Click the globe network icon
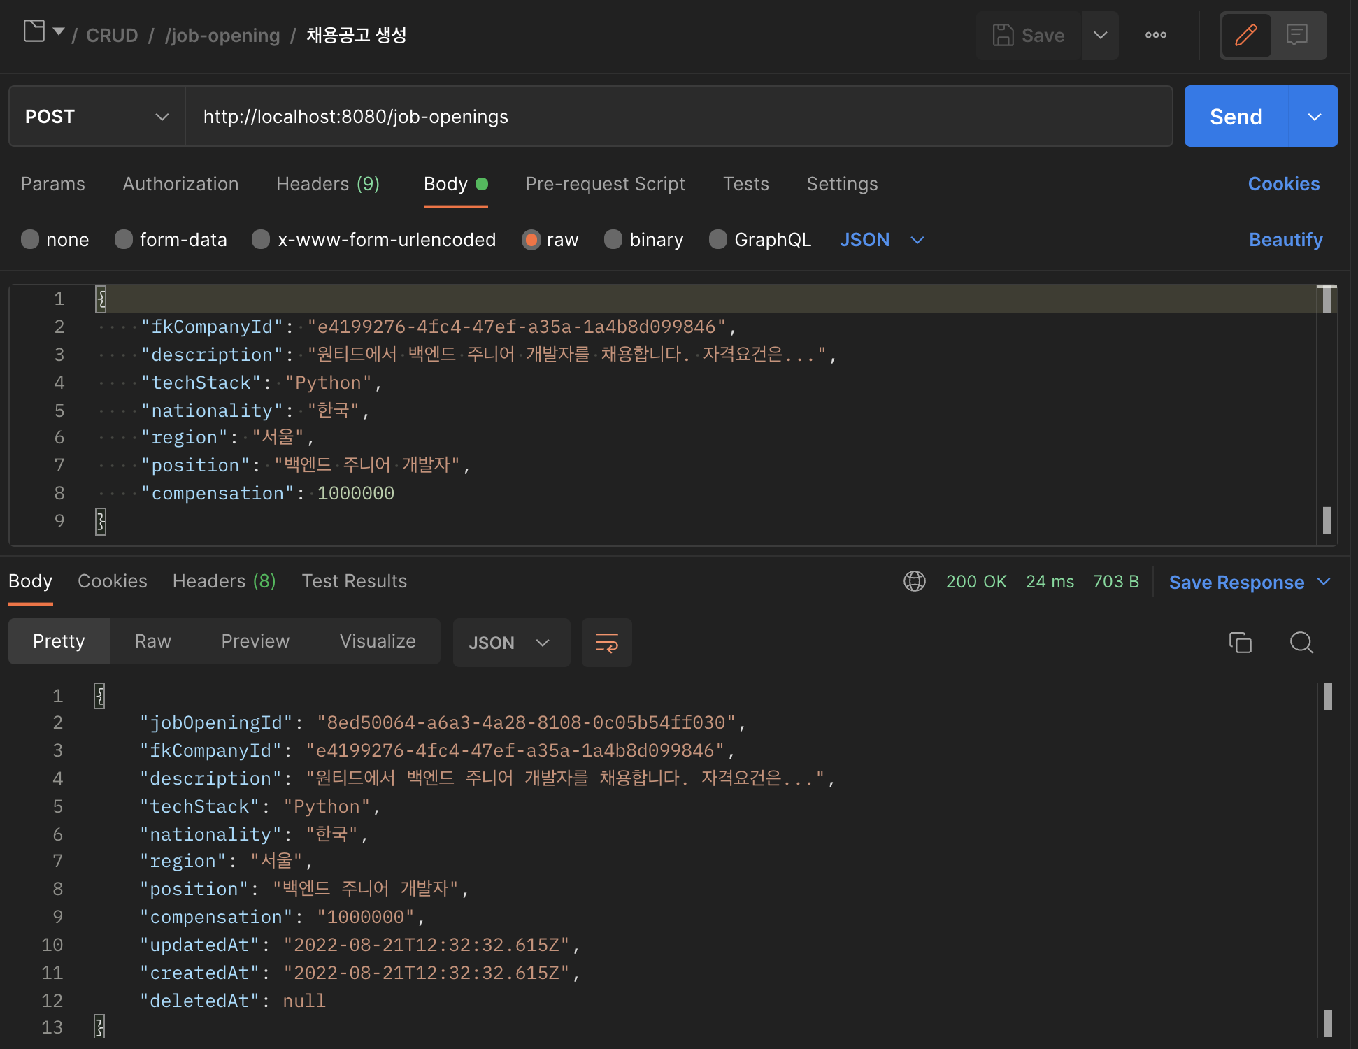This screenshot has height=1049, width=1358. point(915,581)
